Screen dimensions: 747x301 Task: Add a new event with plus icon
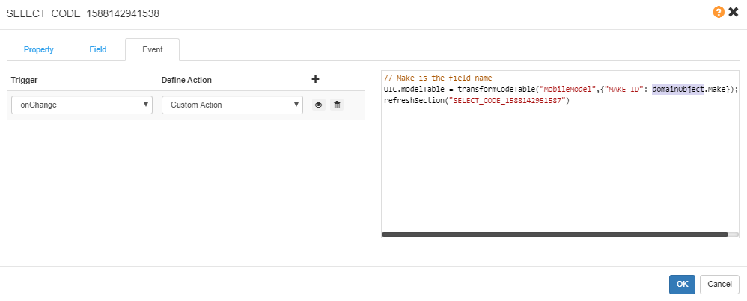click(x=315, y=79)
